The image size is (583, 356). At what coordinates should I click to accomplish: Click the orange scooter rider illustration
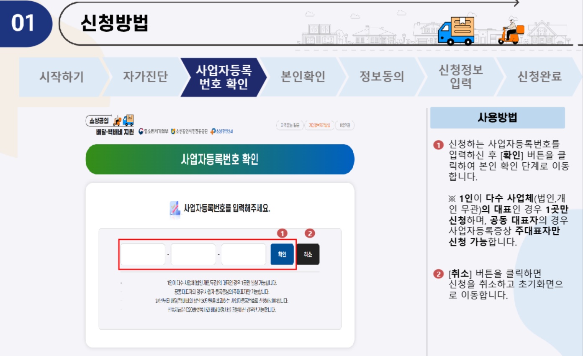click(511, 31)
